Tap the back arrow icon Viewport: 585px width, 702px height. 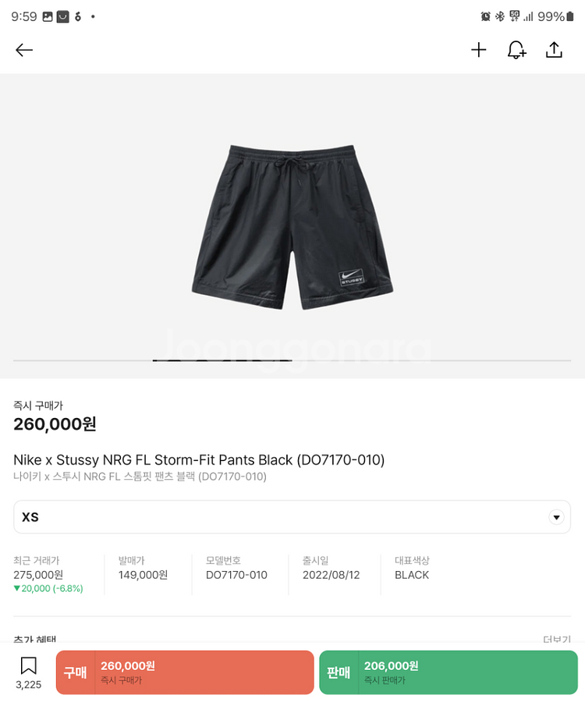coord(24,50)
